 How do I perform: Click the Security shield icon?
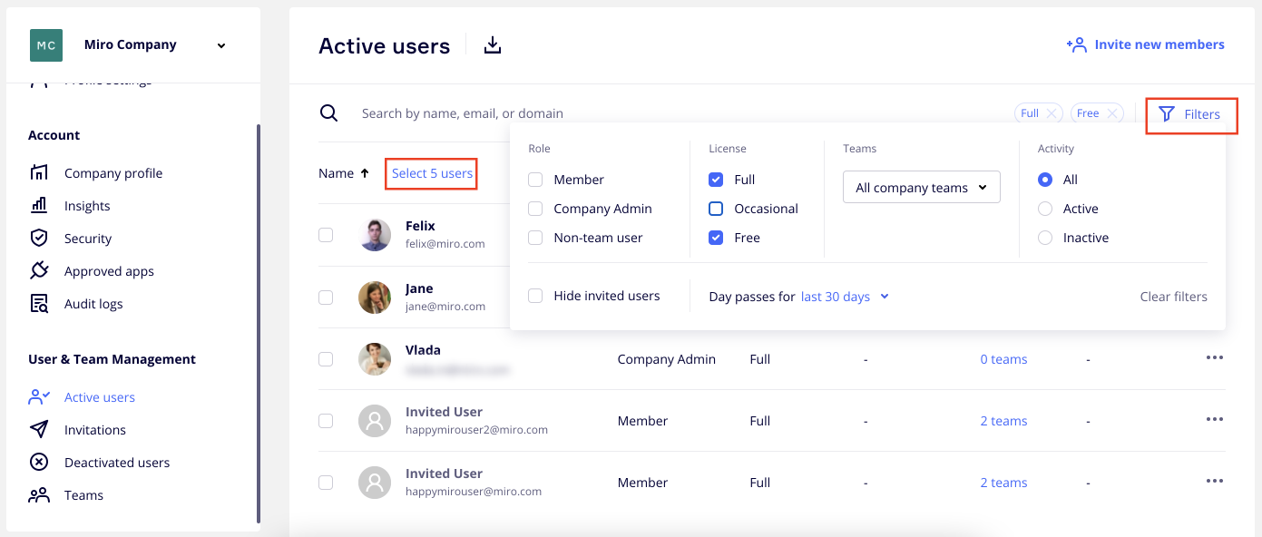tap(39, 239)
